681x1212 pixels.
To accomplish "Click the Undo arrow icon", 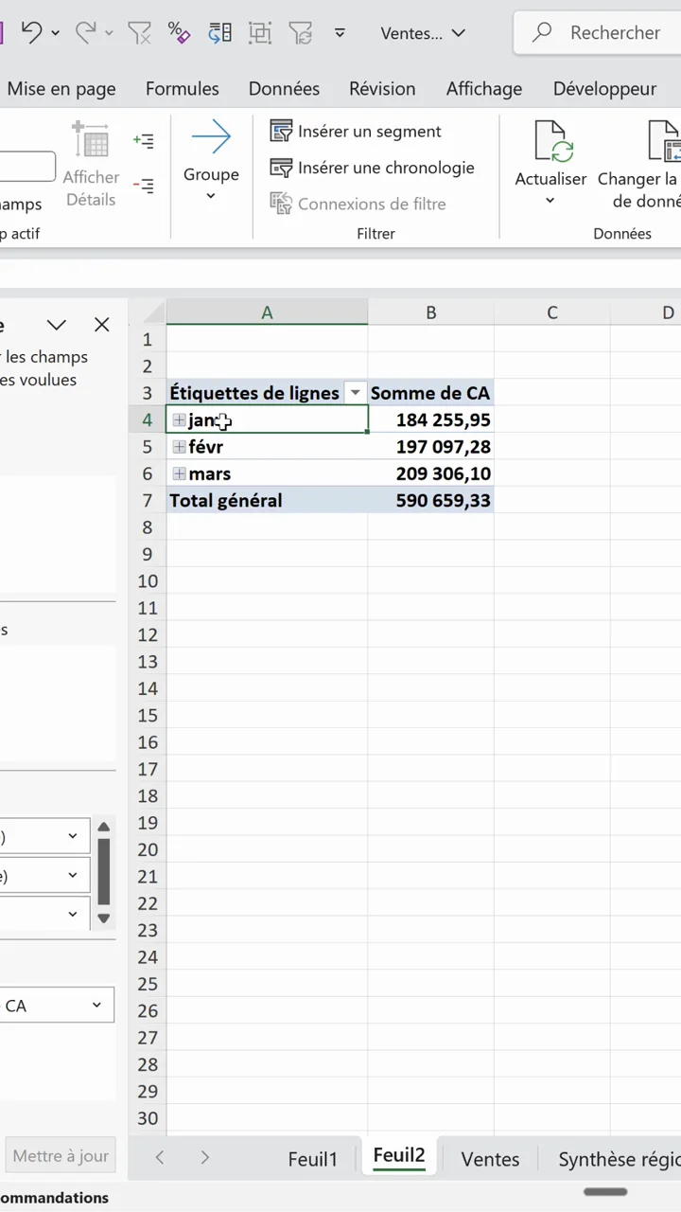I will 31,32.
